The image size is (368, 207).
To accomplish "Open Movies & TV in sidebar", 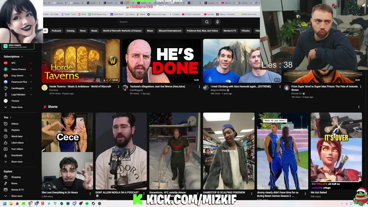I will click(18, 190).
